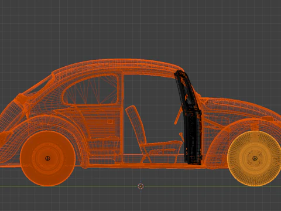
Task: Click the rear wheel origin point
Action: pyautogui.click(x=47, y=158)
